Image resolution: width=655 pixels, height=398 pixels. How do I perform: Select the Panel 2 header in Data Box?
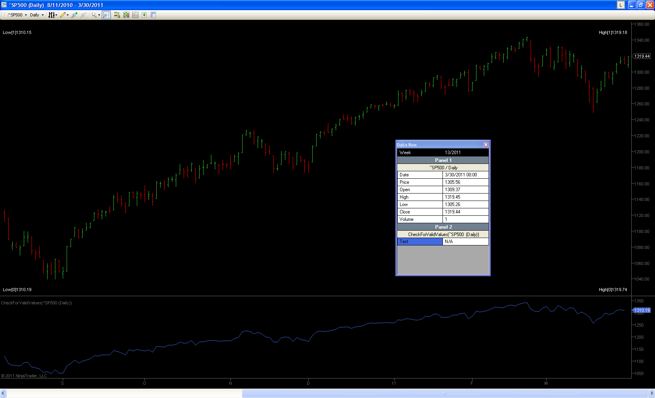[443, 227]
